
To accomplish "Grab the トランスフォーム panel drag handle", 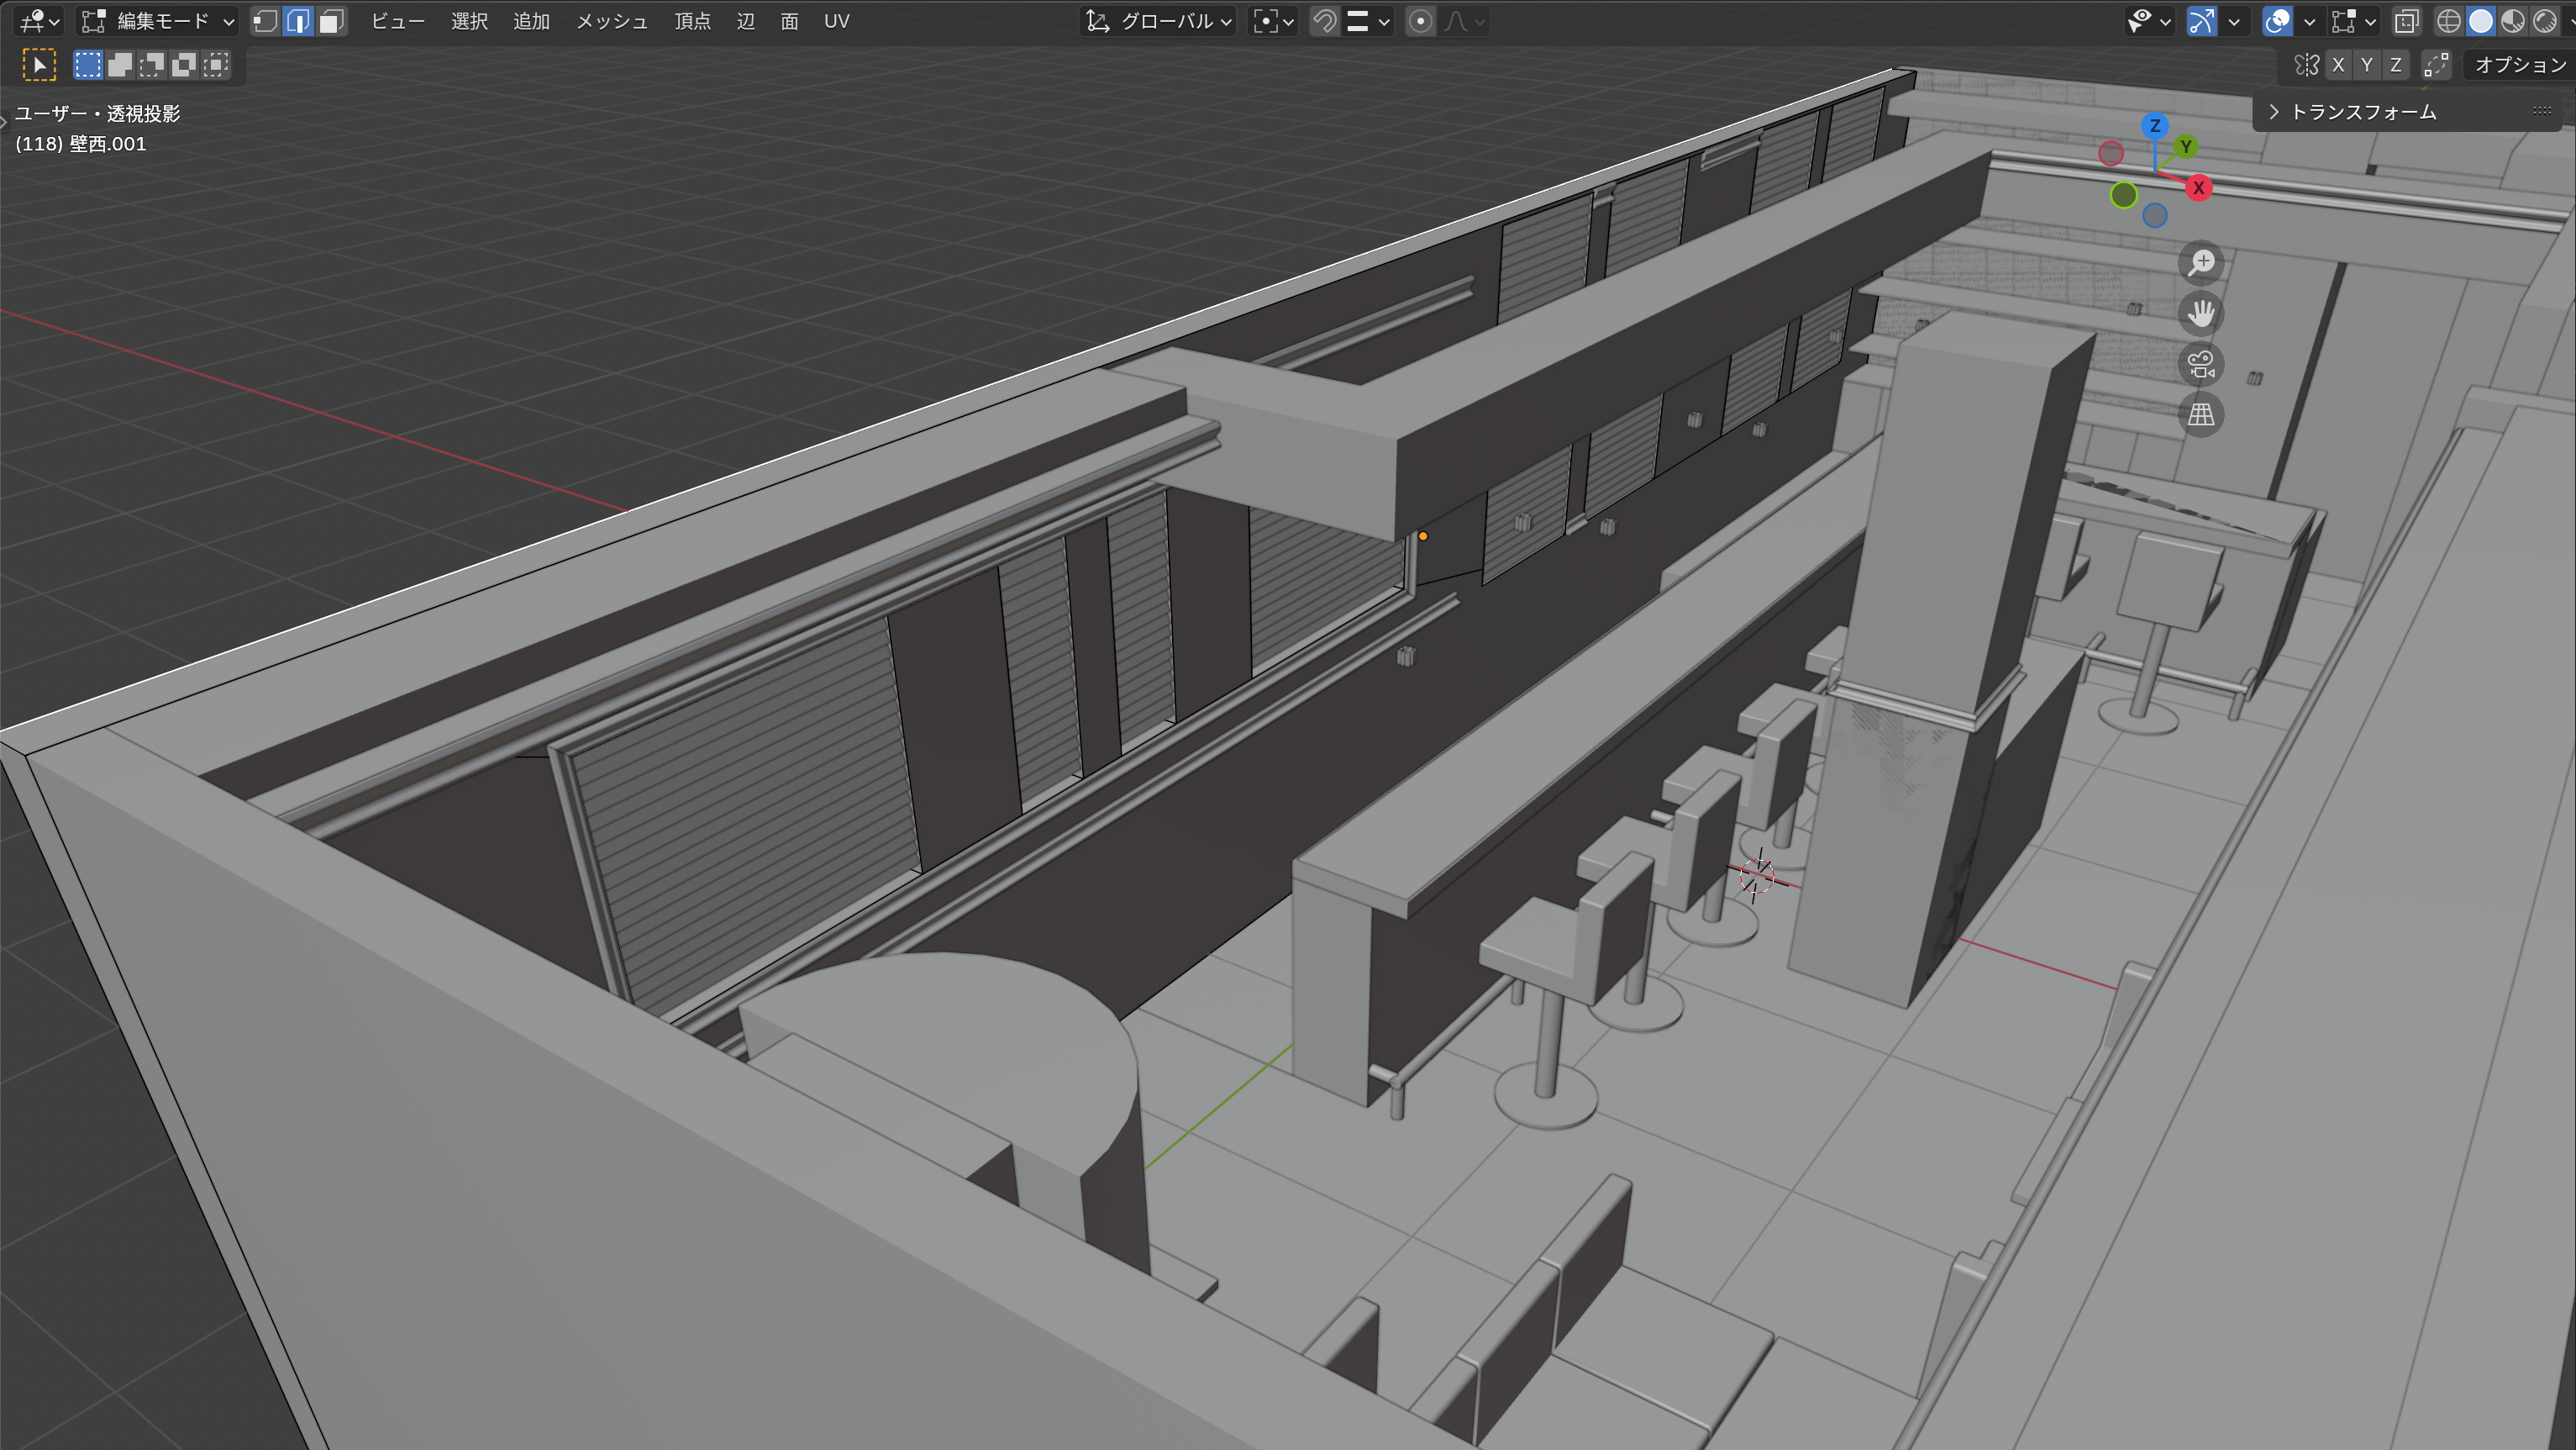I will coord(2542,111).
